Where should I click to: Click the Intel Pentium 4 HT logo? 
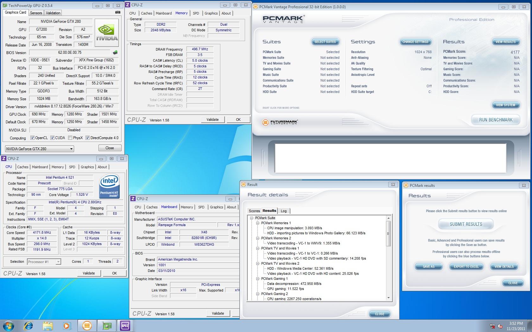[109, 186]
